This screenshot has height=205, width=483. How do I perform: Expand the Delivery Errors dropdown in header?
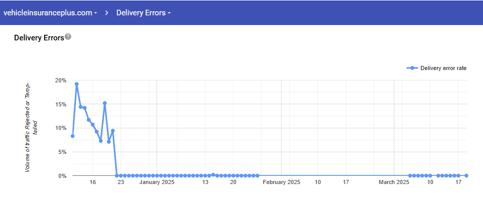[144, 13]
